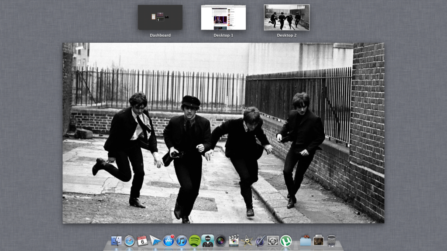Open the pictures stack in dock
The height and width of the screenshot is (251, 447).
pos(318,241)
